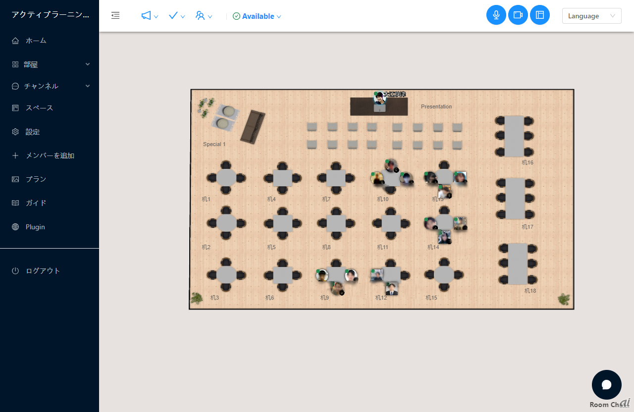Open the Room Chat bubble
The width and height of the screenshot is (634, 412).
(607, 385)
